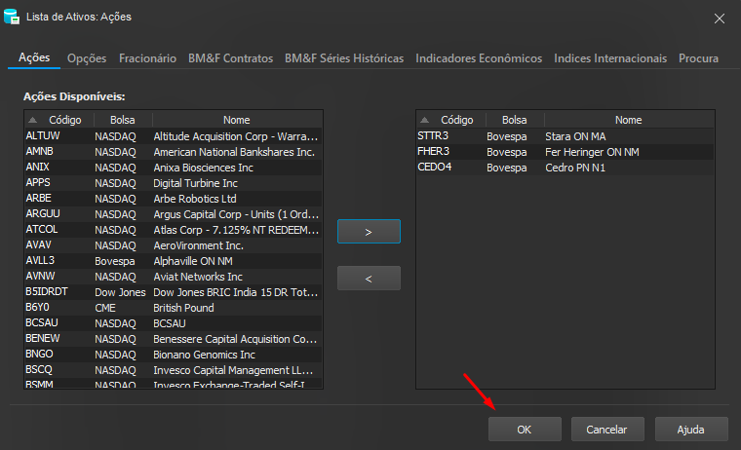Select the ANIX Anixa Biosciences row
This screenshot has height=450, width=741.
click(174, 168)
